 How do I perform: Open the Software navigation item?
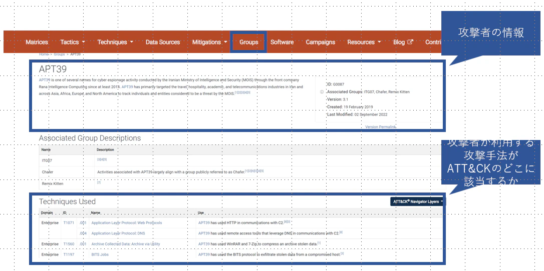(282, 42)
